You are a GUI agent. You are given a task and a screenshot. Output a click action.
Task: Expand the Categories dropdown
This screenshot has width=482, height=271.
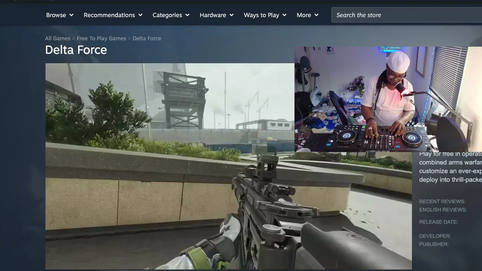171,15
